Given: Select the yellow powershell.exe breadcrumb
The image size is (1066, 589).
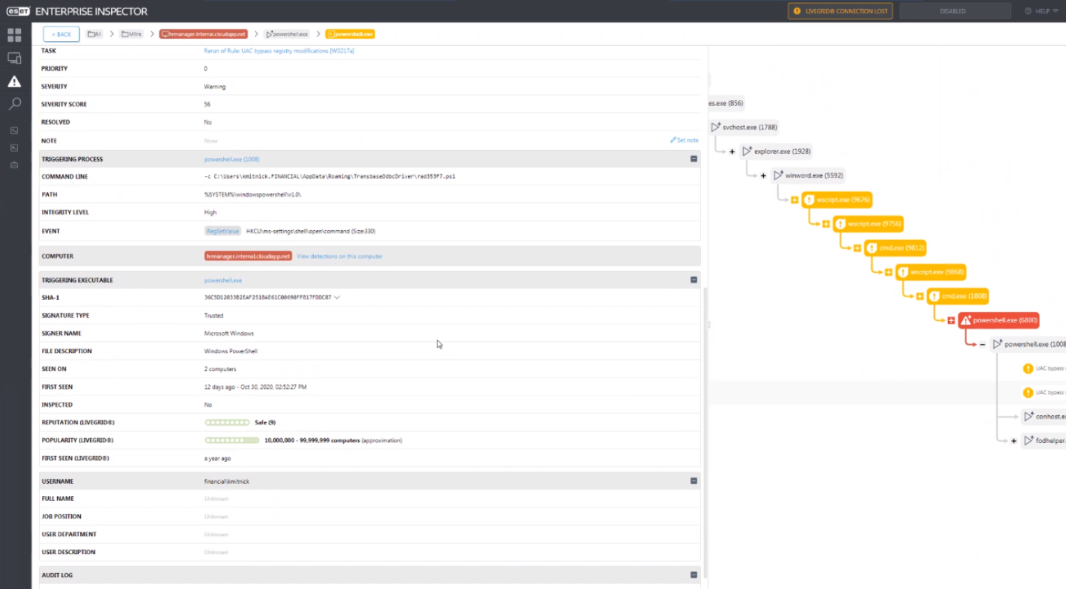Looking at the screenshot, I should tap(350, 33).
